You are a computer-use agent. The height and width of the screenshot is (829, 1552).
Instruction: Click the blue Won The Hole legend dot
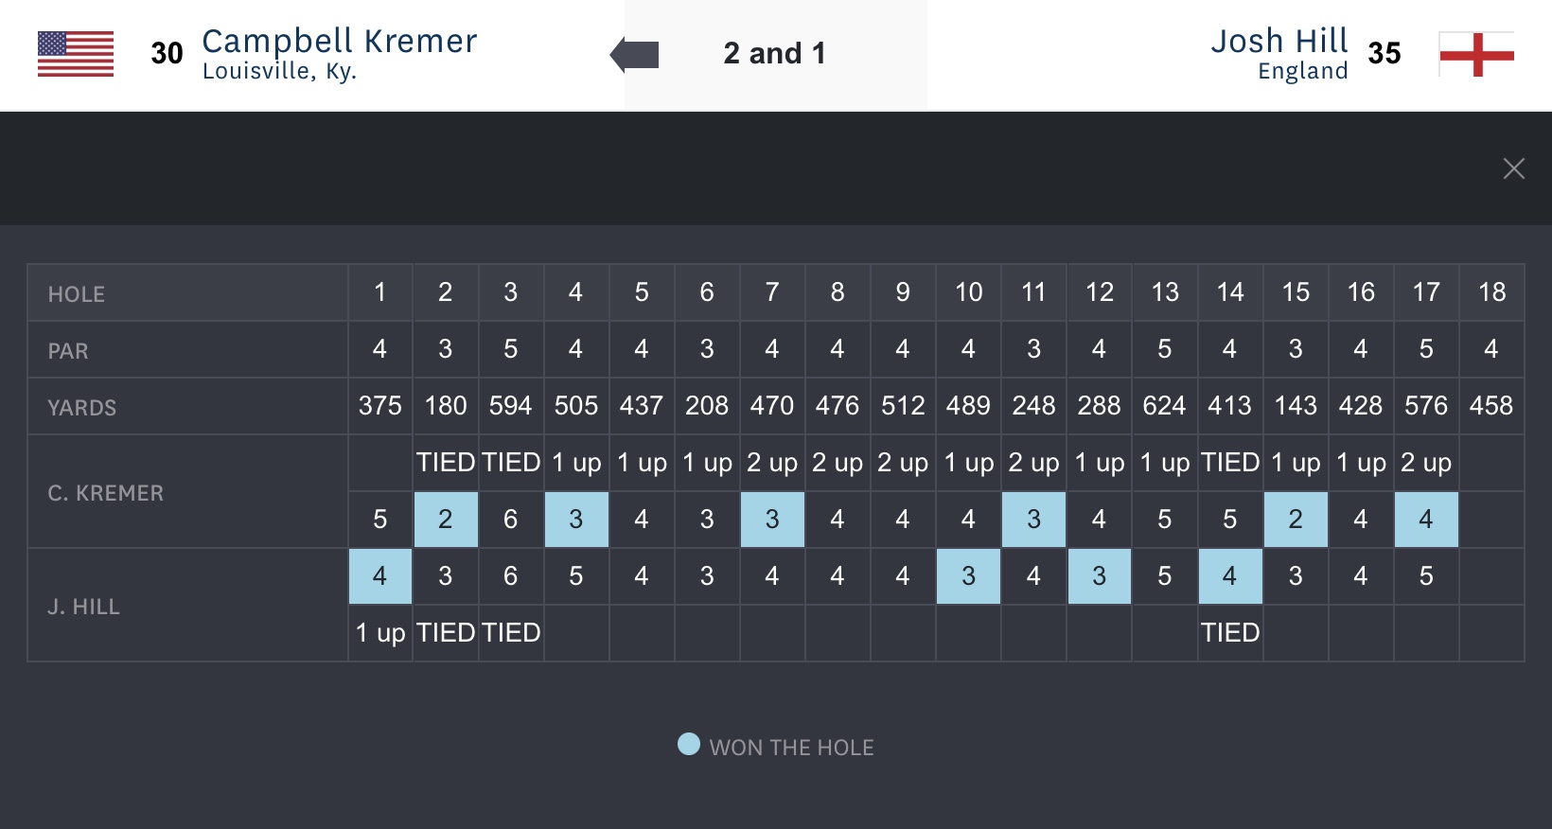(x=689, y=745)
